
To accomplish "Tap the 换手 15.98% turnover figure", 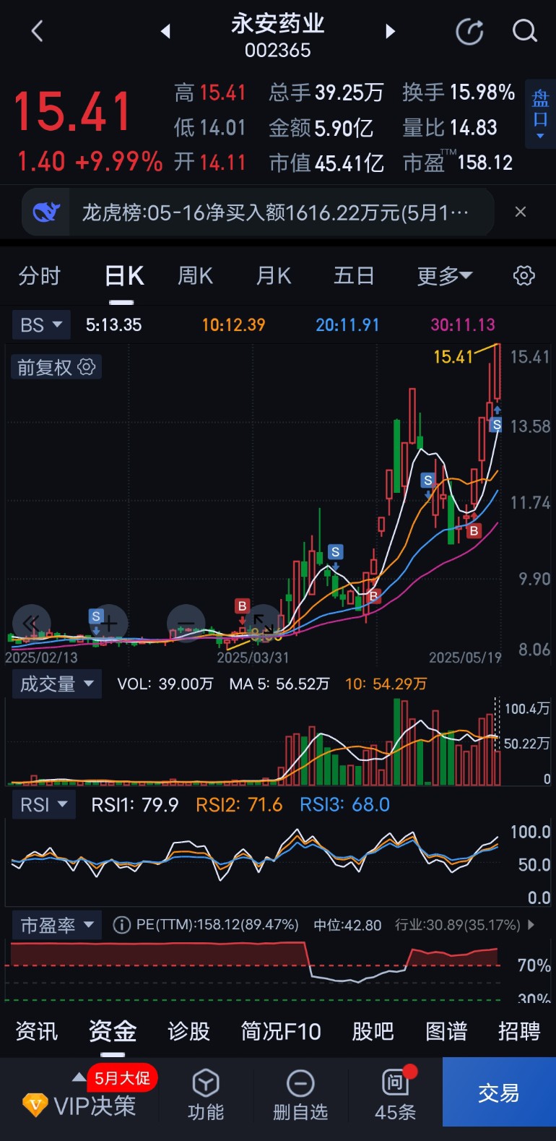I will point(459,92).
